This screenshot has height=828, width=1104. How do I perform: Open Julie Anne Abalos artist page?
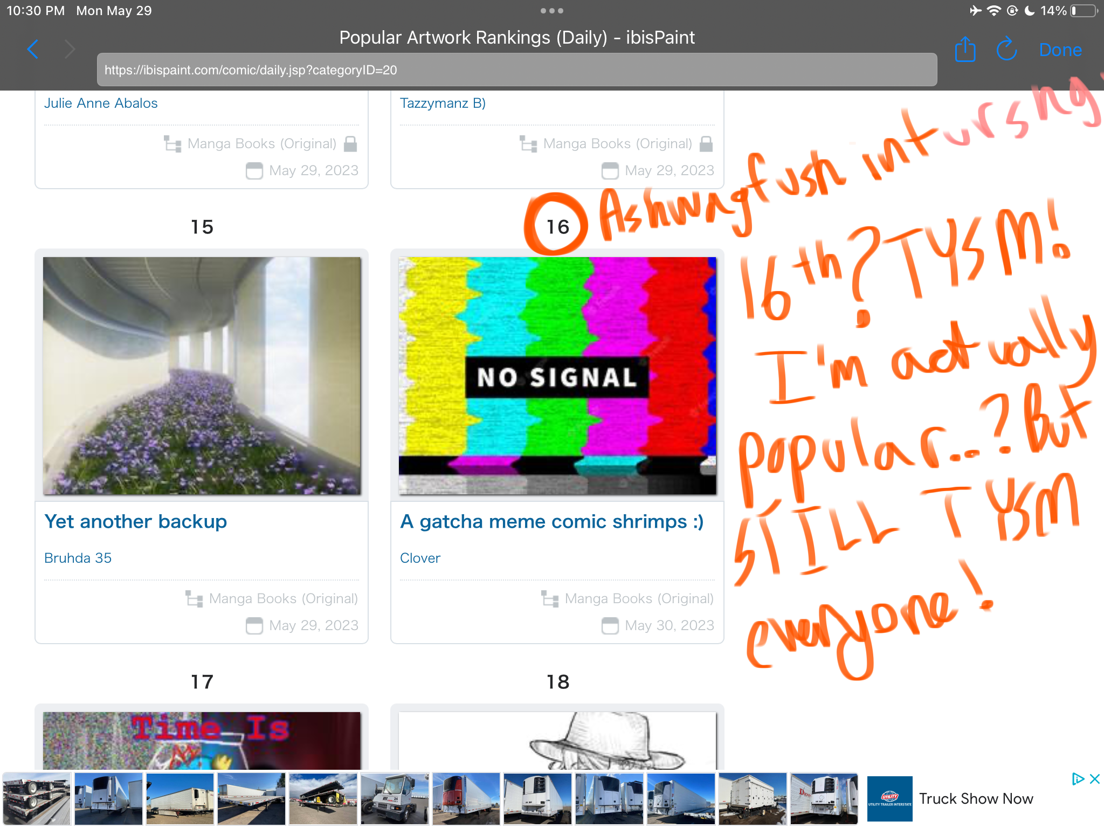tap(101, 103)
